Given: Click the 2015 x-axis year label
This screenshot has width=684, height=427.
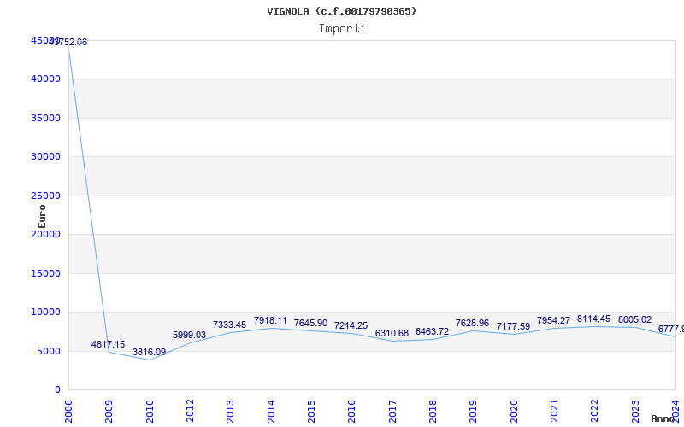Looking at the screenshot, I should tap(311, 412).
